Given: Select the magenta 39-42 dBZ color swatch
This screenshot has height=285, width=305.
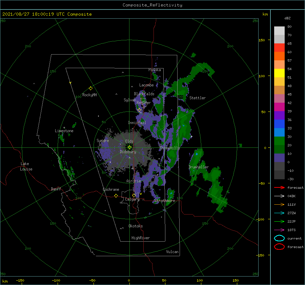Looking at the screenshot, I should pos(279,107).
